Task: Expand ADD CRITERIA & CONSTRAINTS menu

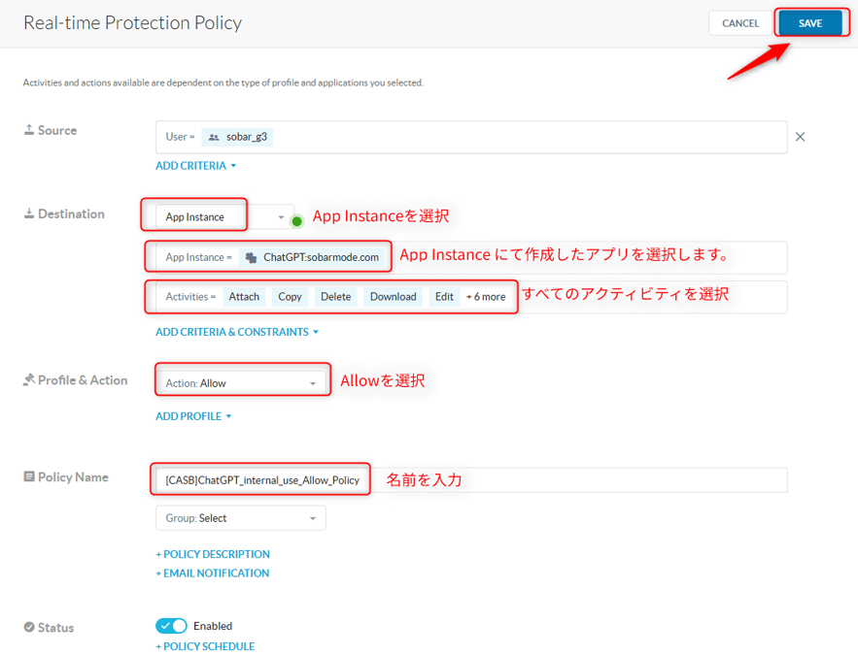Action: tap(237, 332)
